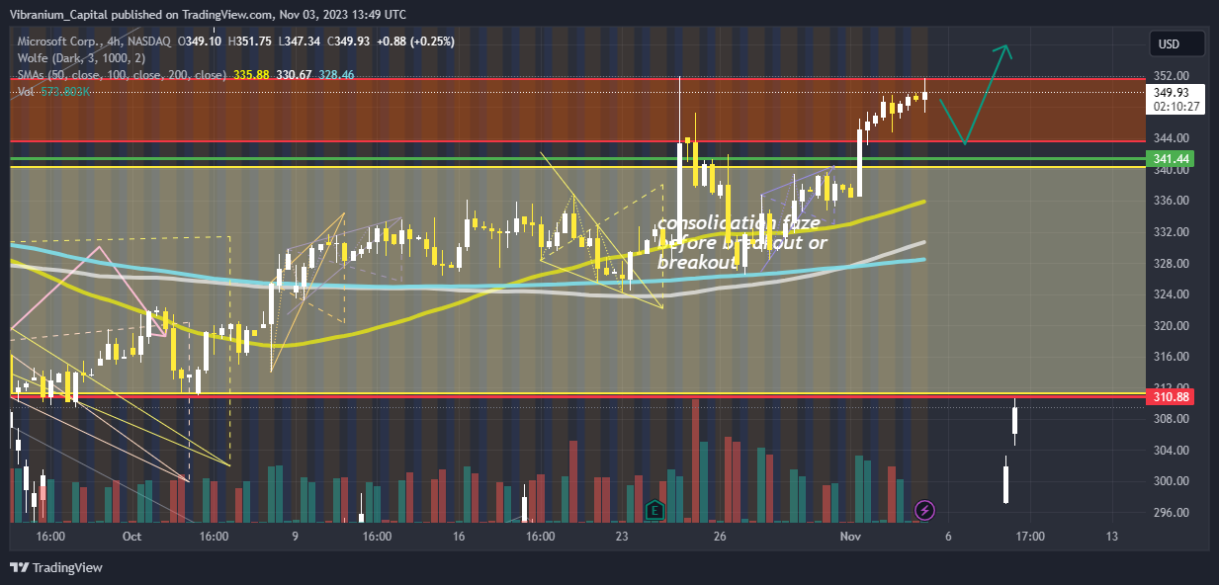Click the TradingView logo
The image size is (1219, 585).
pos(56,568)
